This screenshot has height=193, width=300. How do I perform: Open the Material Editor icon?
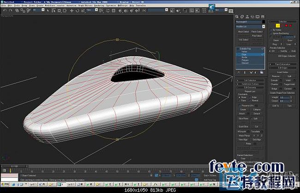point(204,11)
